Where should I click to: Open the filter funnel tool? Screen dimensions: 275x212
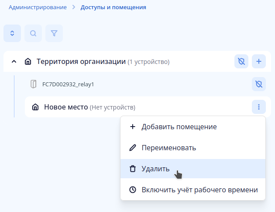(54, 33)
